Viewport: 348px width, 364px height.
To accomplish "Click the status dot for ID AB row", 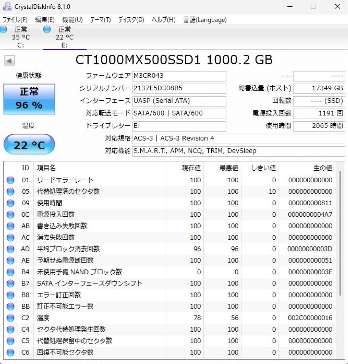I will [10, 226].
